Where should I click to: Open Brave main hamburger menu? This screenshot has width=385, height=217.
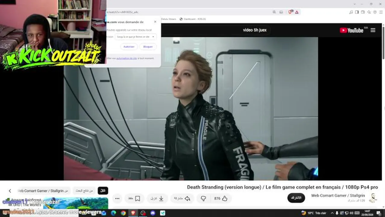pos(381,12)
